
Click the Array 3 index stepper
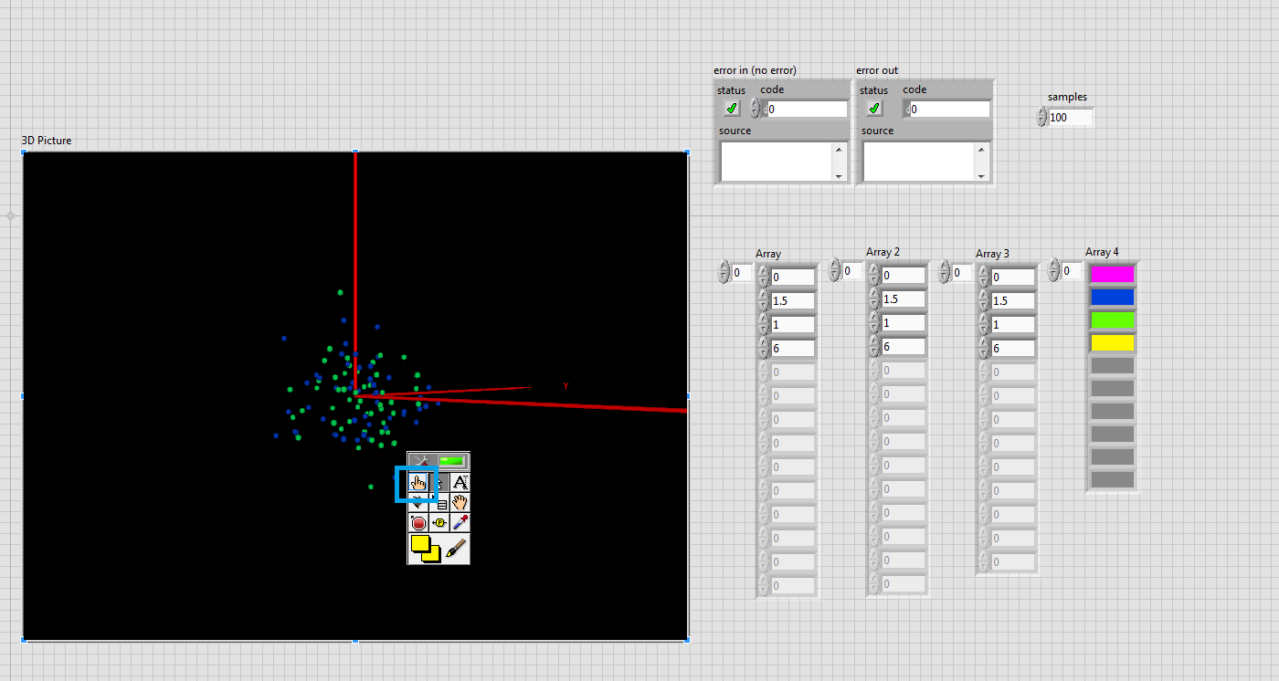coord(945,271)
